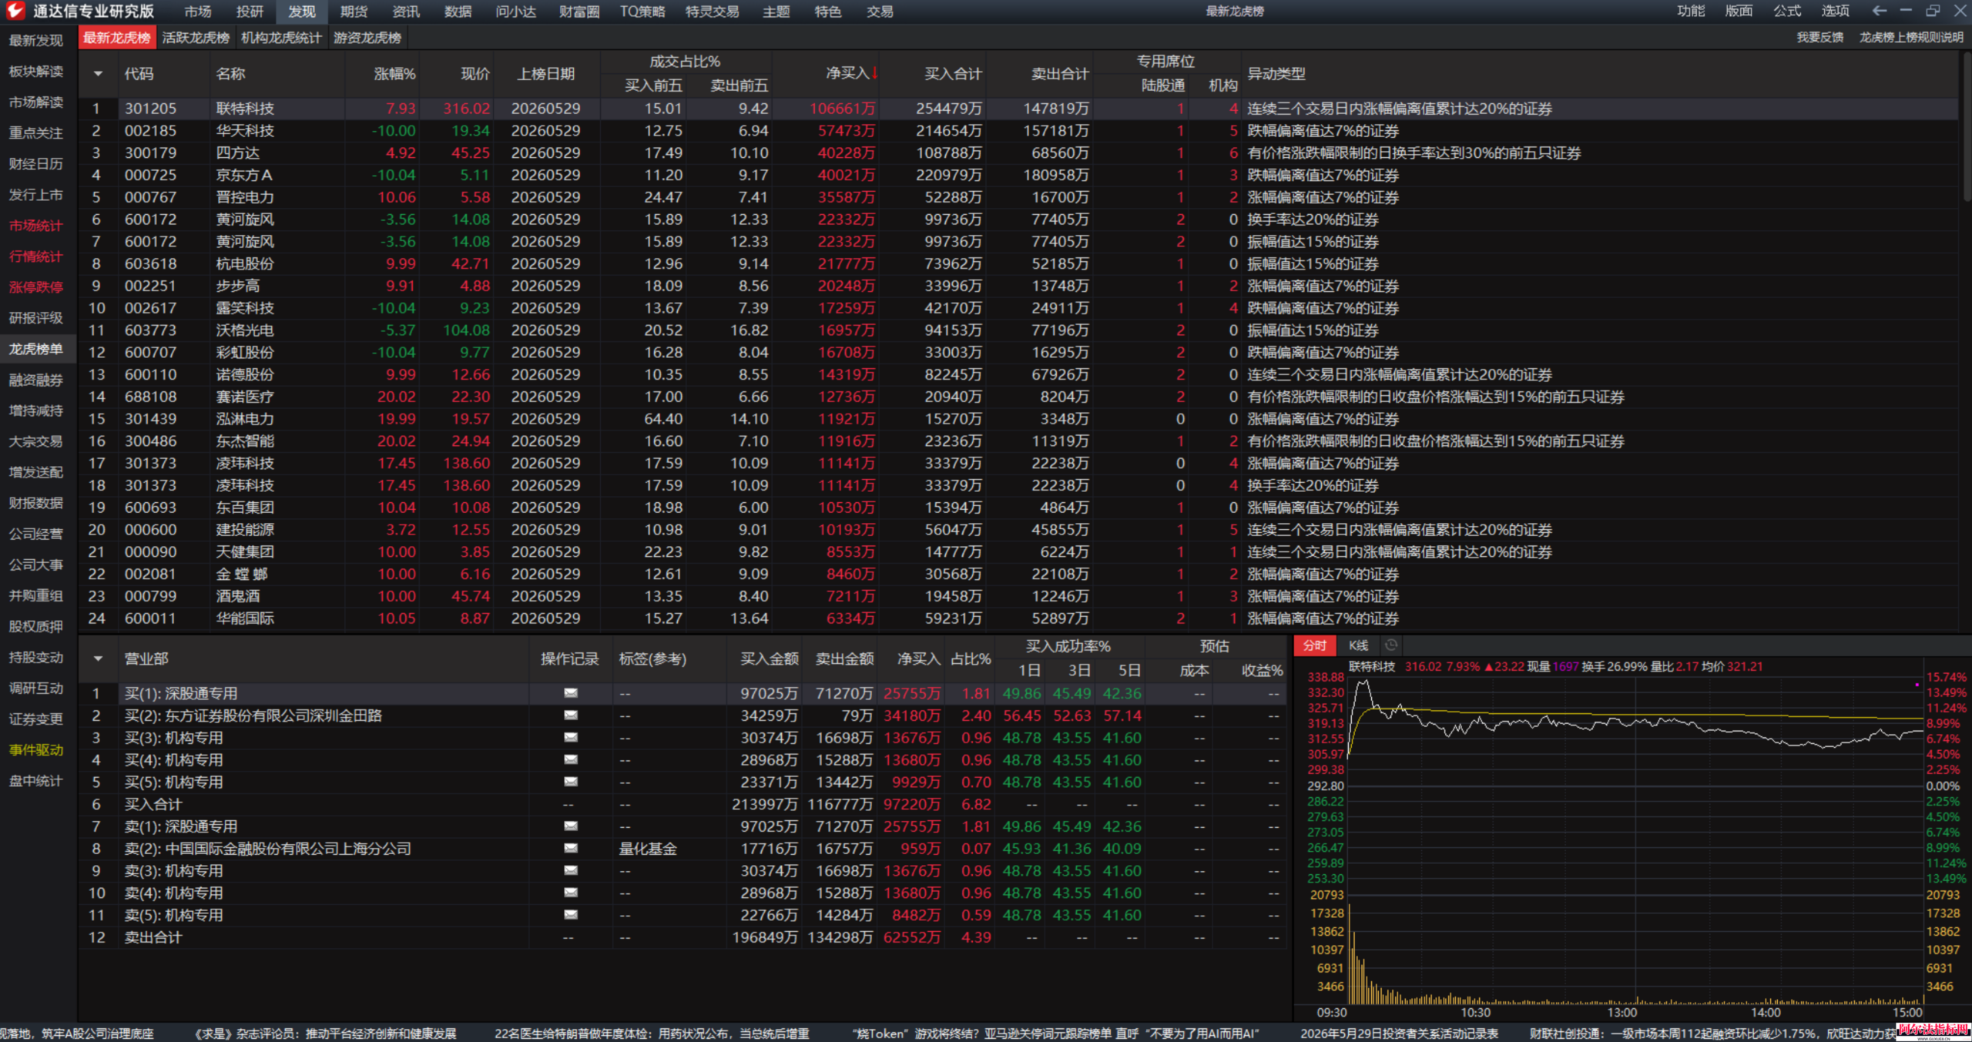Open the 我要反馈 feedback link
The image size is (1972, 1042).
point(1819,38)
